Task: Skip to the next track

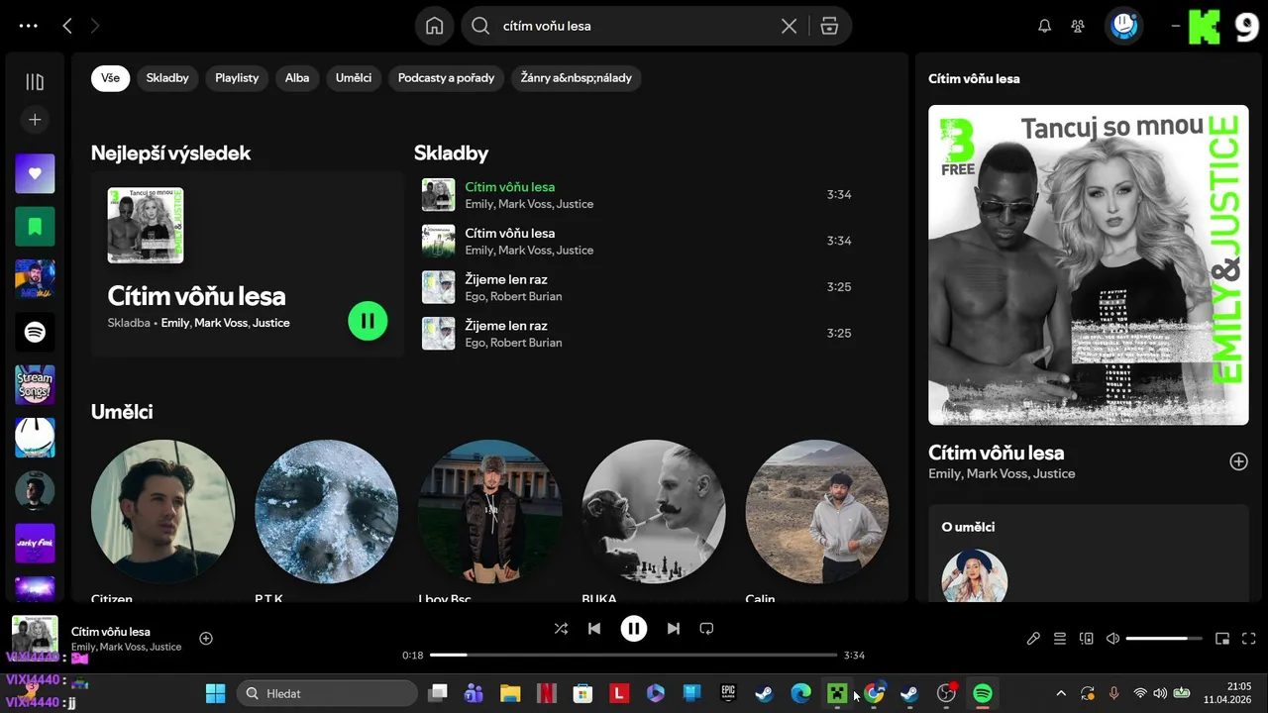Action: pos(674,629)
